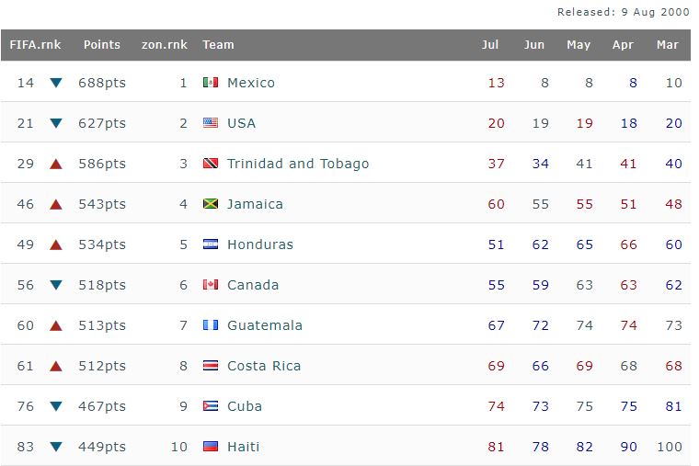The height and width of the screenshot is (466, 699).
Task: Click the Trinidad and Tobago flag
Action: point(211,164)
